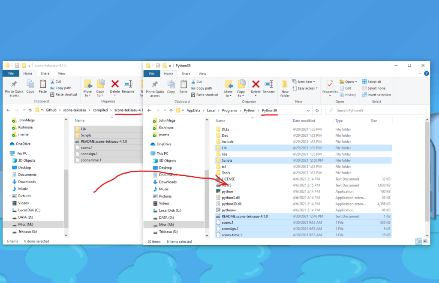Click Paste shortcut in the Python39 window
This screenshot has width=439, height=283.
(x=204, y=95)
